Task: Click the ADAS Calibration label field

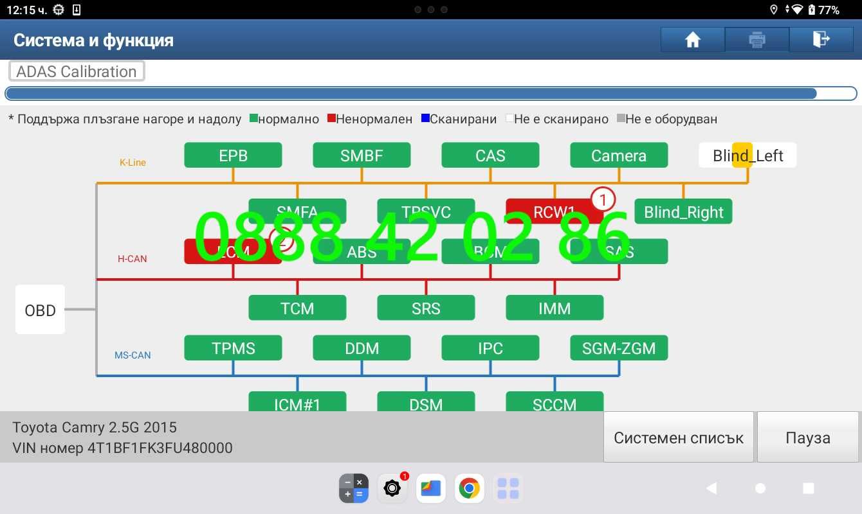Action: pos(77,71)
